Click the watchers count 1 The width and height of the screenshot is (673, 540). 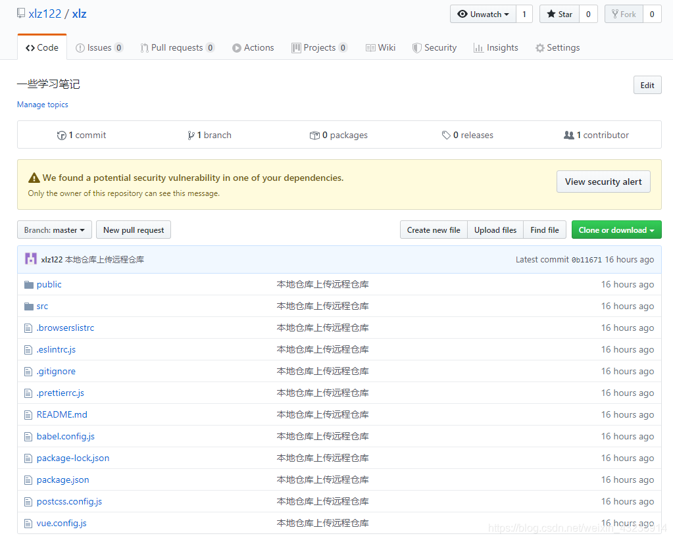click(x=524, y=14)
